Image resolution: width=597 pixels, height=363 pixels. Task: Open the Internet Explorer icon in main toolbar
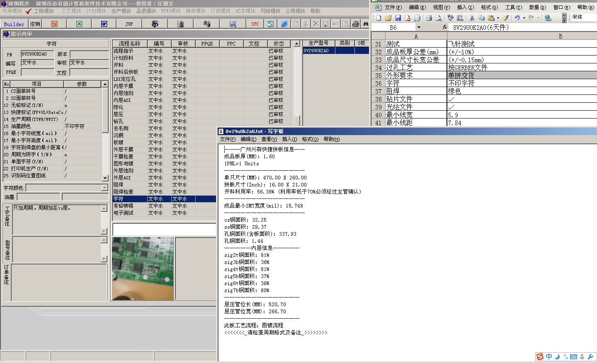(284, 24)
